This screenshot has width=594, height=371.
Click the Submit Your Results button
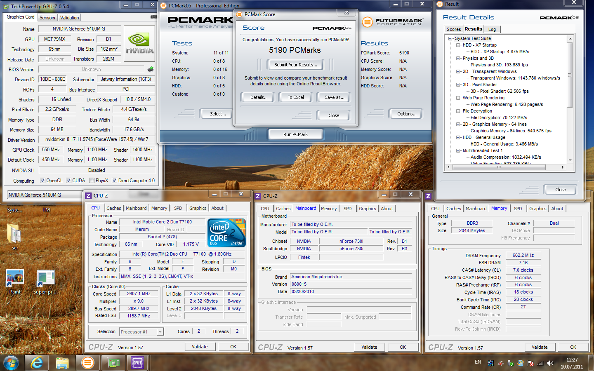tap(296, 65)
